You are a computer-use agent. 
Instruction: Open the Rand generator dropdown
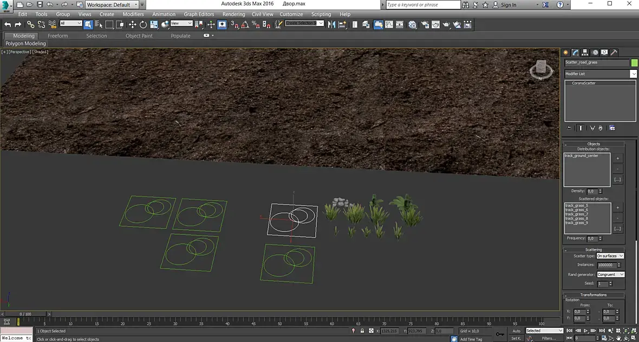point(610,274)
